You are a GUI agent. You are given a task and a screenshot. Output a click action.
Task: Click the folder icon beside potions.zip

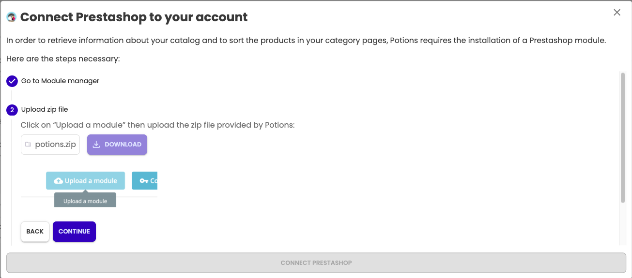pos(28,145)
